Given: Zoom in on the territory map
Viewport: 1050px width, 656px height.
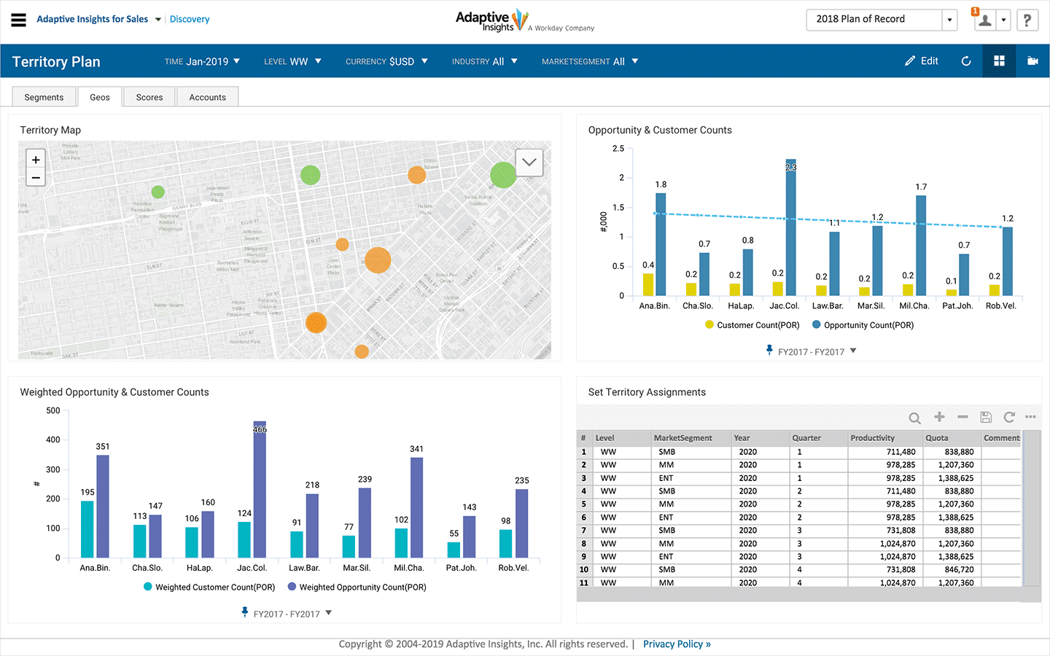Looking at the screenshot, I should [x=36, y=160].
